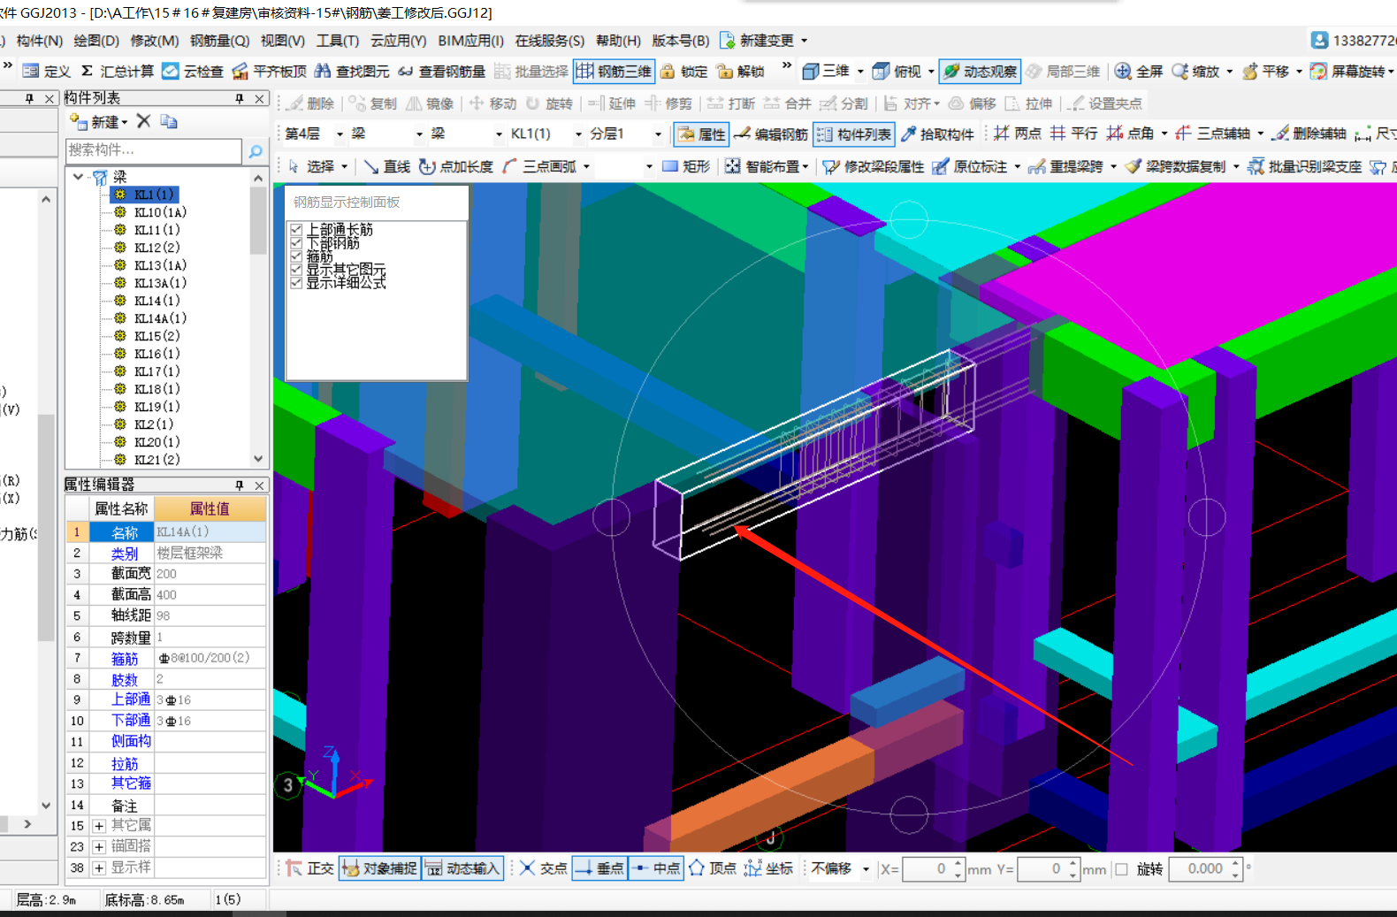This screenshot has width=1397, height=917.
Task: Open the KL1(1) component dropdown
Action: tap(579, 134)
